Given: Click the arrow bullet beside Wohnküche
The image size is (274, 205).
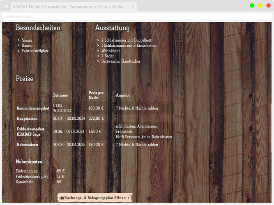Looking at the screenshot, I should point(98,51).
